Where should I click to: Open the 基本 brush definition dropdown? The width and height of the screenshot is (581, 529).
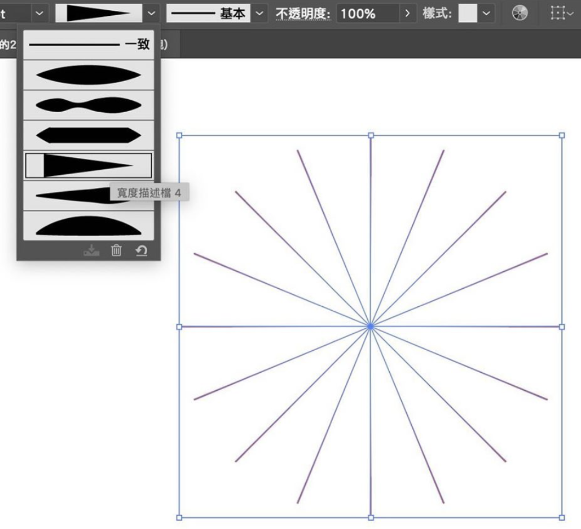pyautogui.click(x=259, y=14)
